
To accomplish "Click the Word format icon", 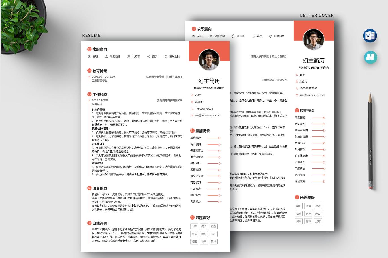I will click(370, 36).
